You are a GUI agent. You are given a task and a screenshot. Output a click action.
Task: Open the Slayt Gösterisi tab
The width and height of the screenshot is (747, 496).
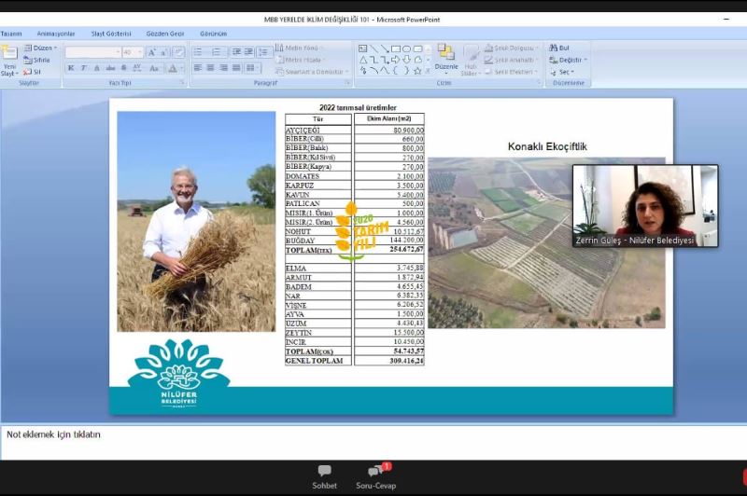110,34
